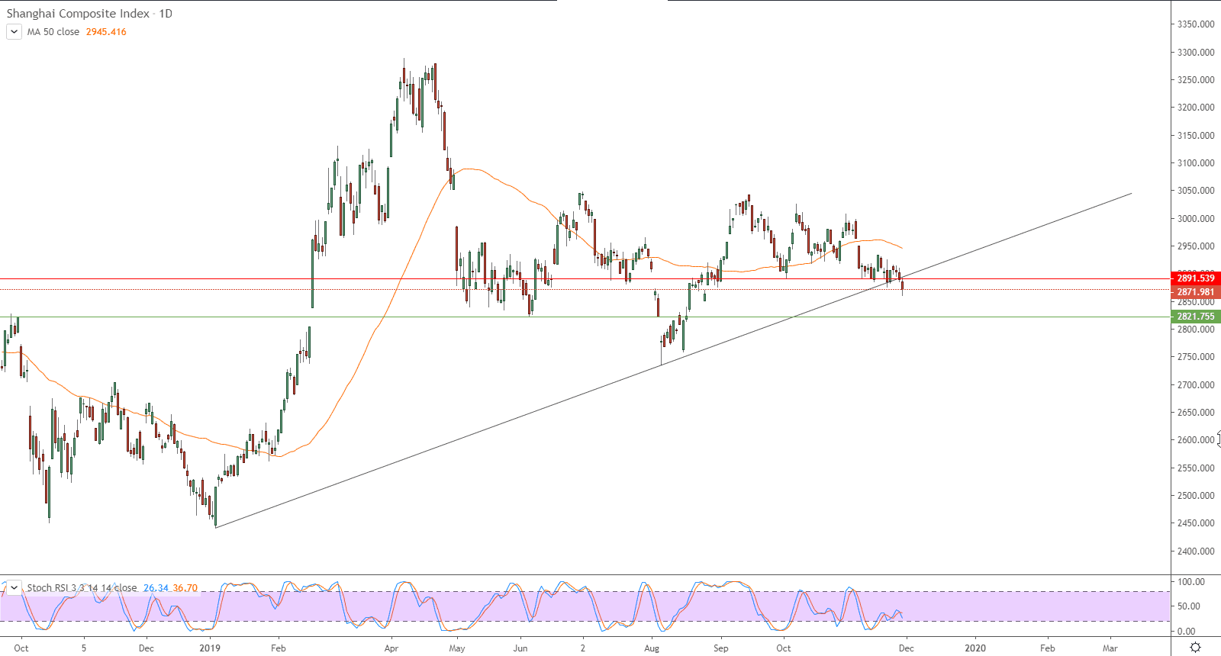The width and height of the screenshot is (1221, 656).
Task: Click the 2019 label on time axis
Action: pos(210,648)
